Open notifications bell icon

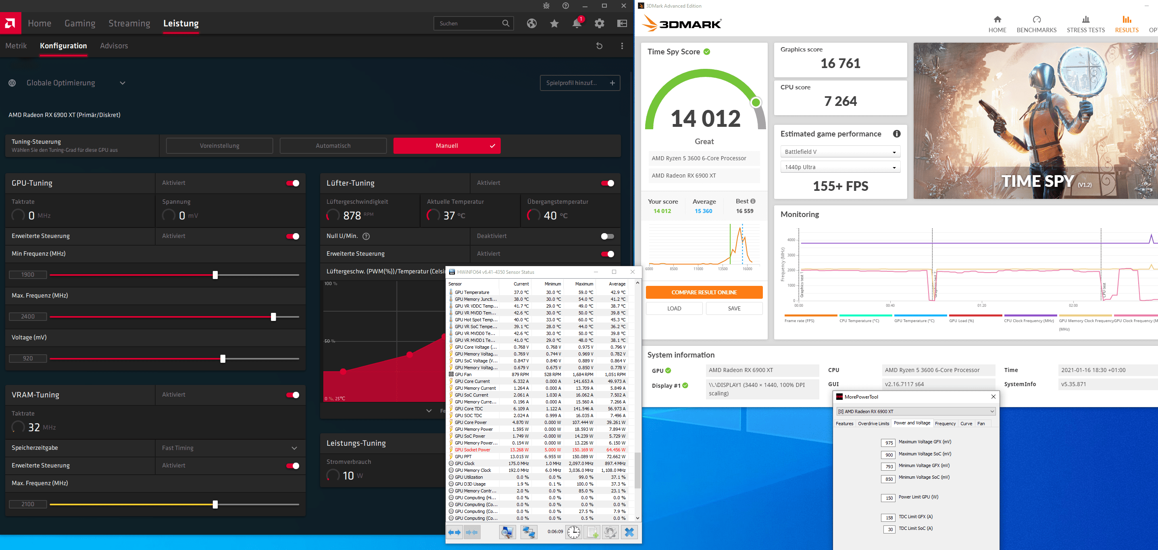tap(577, 23)
